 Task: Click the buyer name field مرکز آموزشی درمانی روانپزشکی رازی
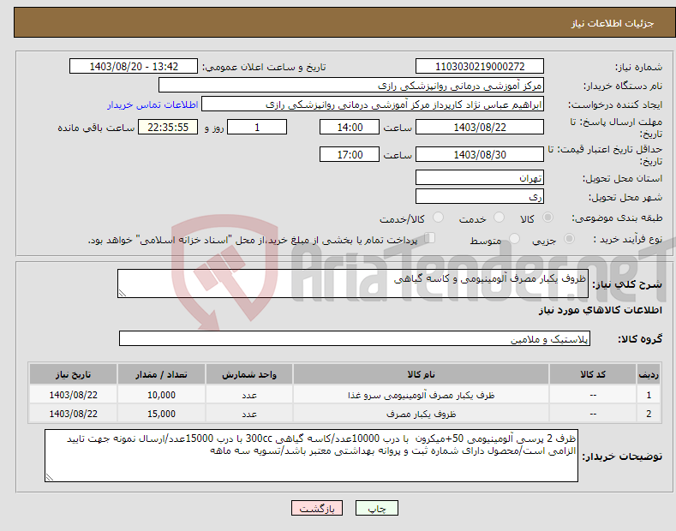351,86
